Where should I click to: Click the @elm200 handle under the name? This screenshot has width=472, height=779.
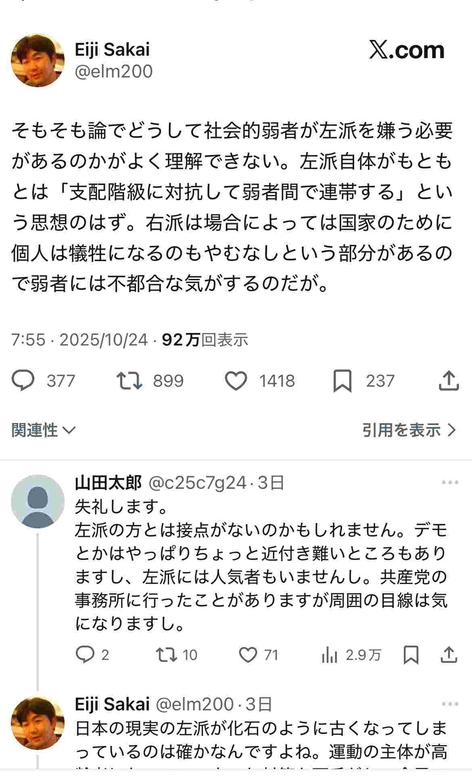pyautogui.click(x=114, y=71)
